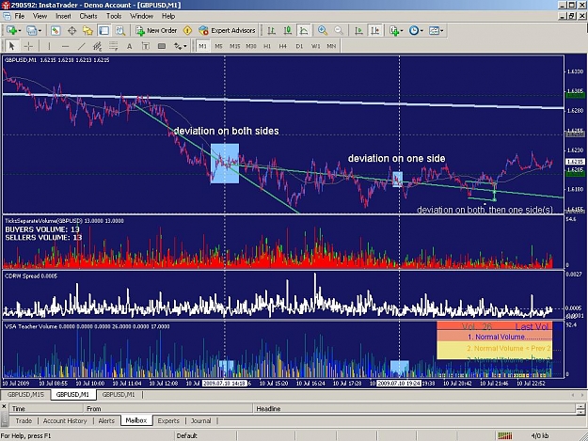
Task: Open the File menu
Action: coord(20,16)
